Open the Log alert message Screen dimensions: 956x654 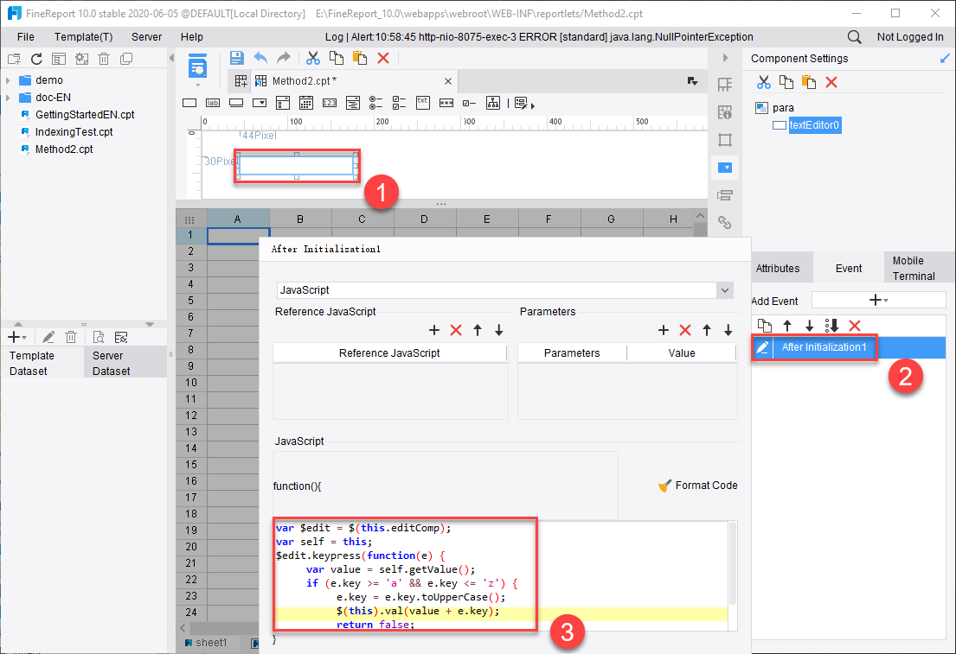pos(539,37)
